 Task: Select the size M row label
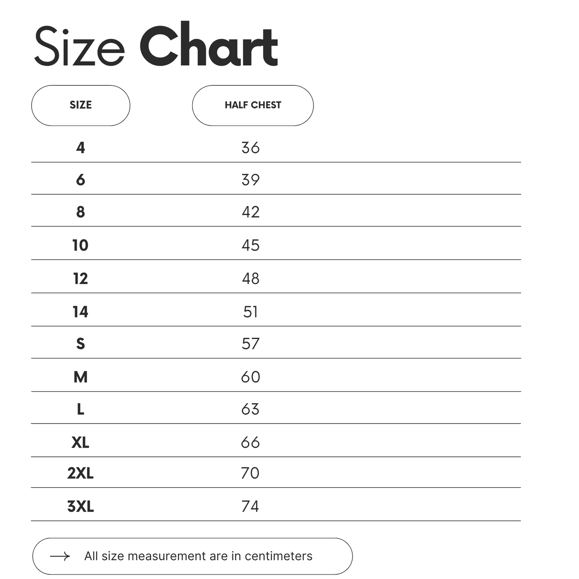click(x=81, y=377)
